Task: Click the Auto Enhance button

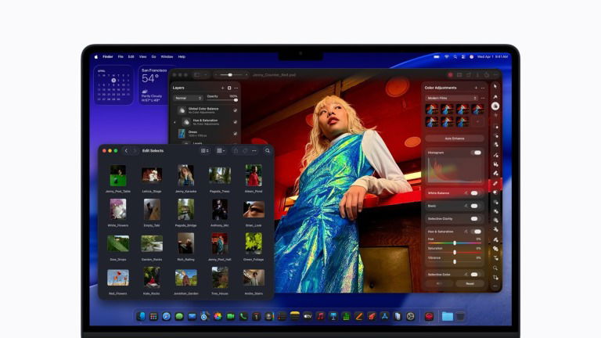Action: click(x=455, y=138)
